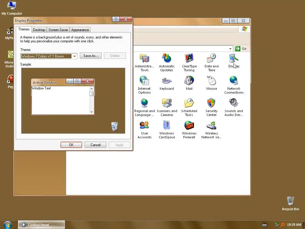Expand the Control Panel address bar dropdown
This screenshot has width=305, height=229.
click(230, 49)
